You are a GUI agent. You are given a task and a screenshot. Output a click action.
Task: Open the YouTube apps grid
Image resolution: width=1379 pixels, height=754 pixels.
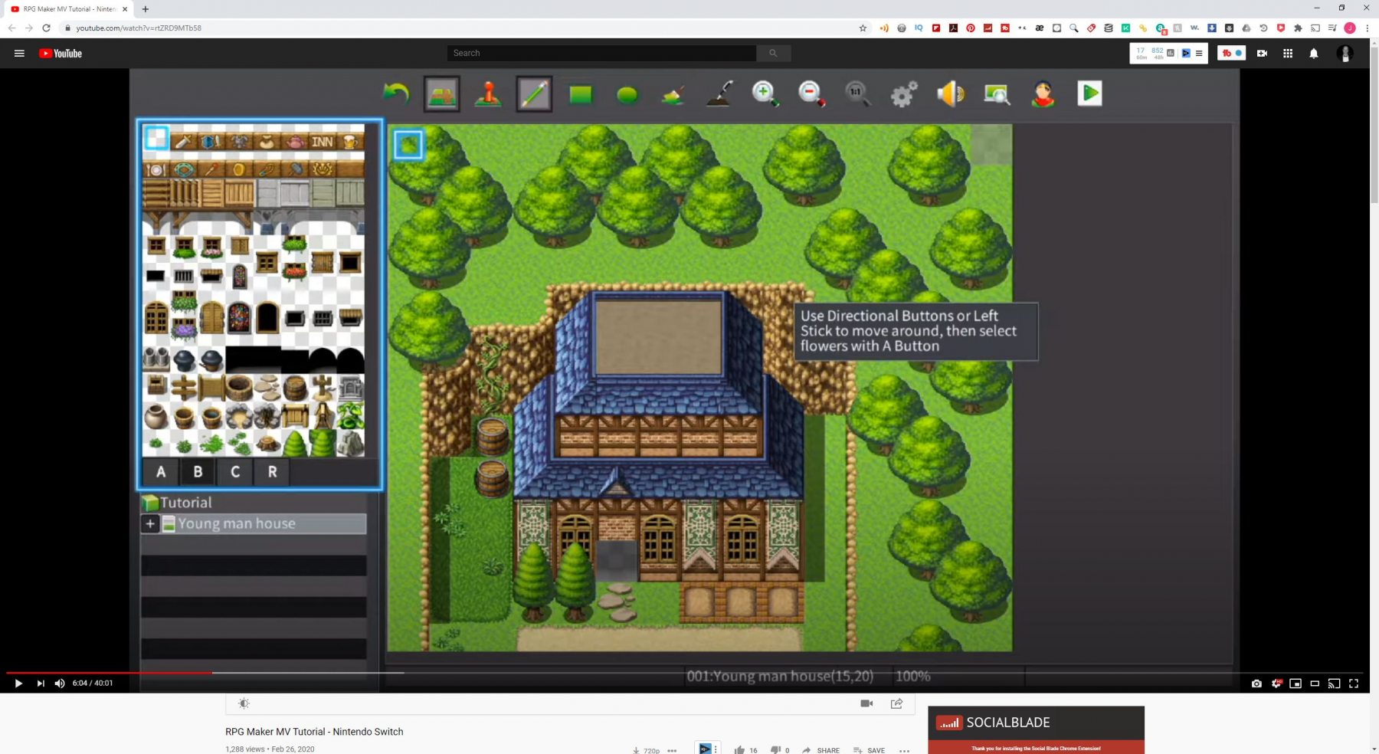coord(1288,54)
